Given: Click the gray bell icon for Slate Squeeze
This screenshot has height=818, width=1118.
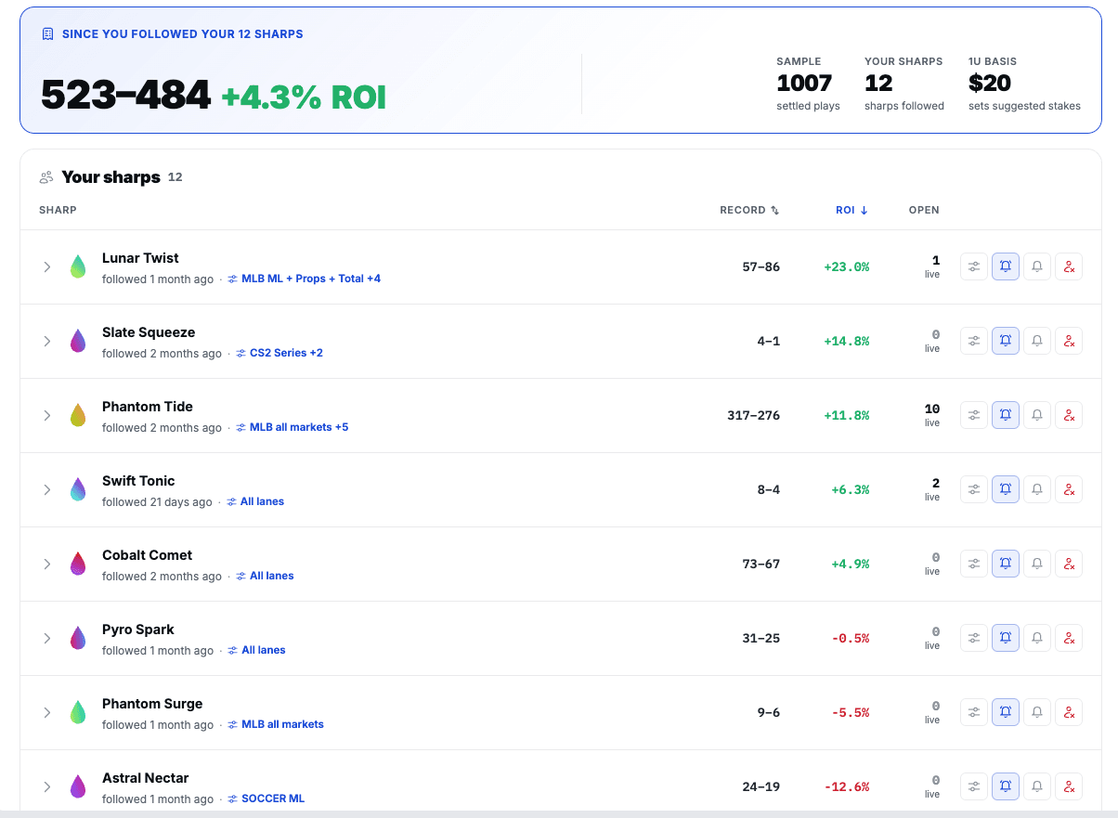Looking at the screenshot, I should 1037,341.
